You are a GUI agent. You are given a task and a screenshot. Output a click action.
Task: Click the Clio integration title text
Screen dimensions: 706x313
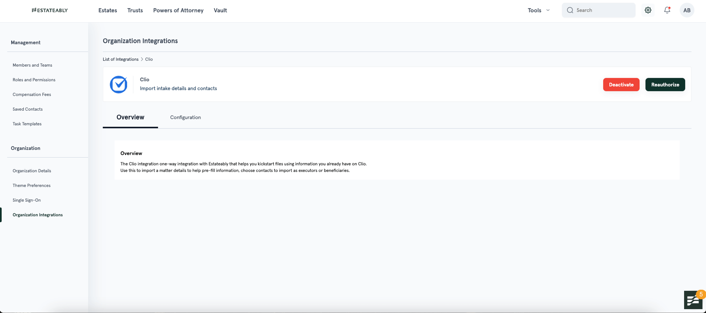tap(144, 80)
